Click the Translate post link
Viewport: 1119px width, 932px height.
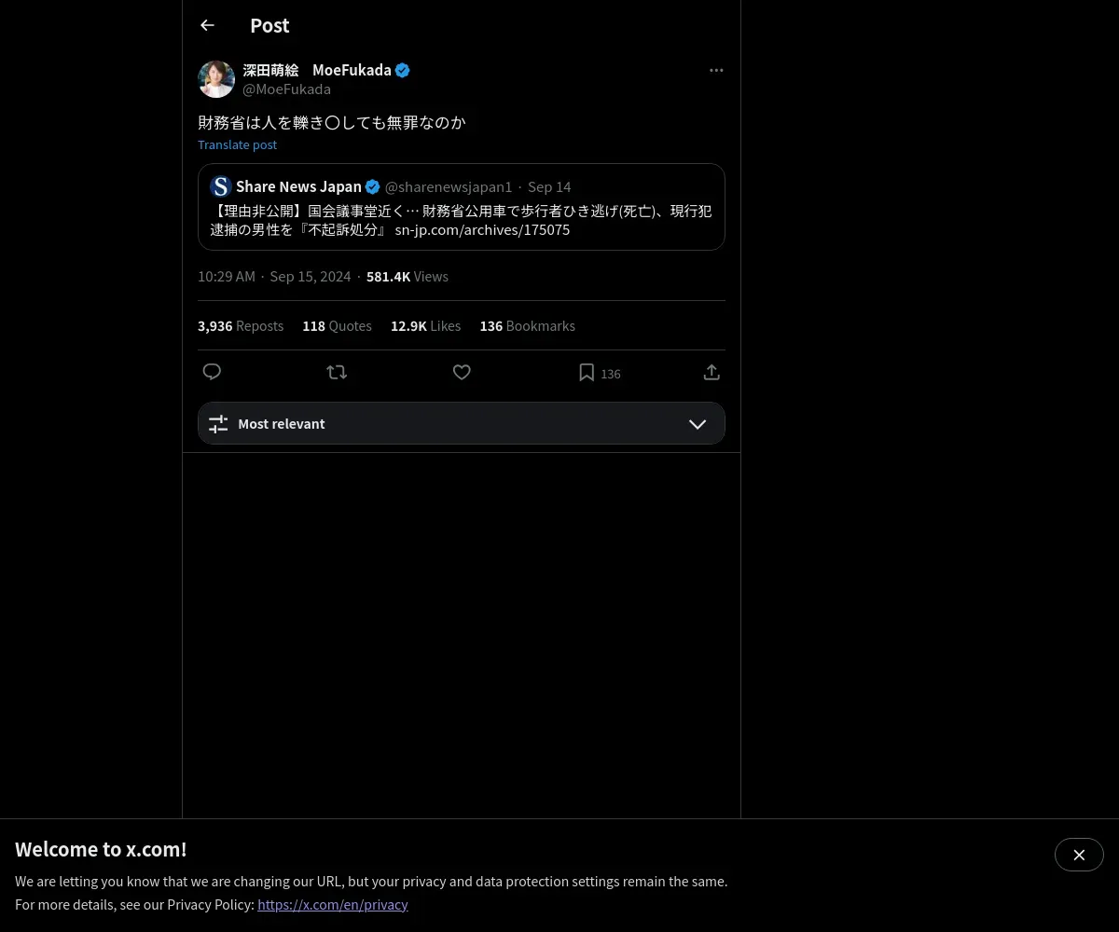click(237, 144)
